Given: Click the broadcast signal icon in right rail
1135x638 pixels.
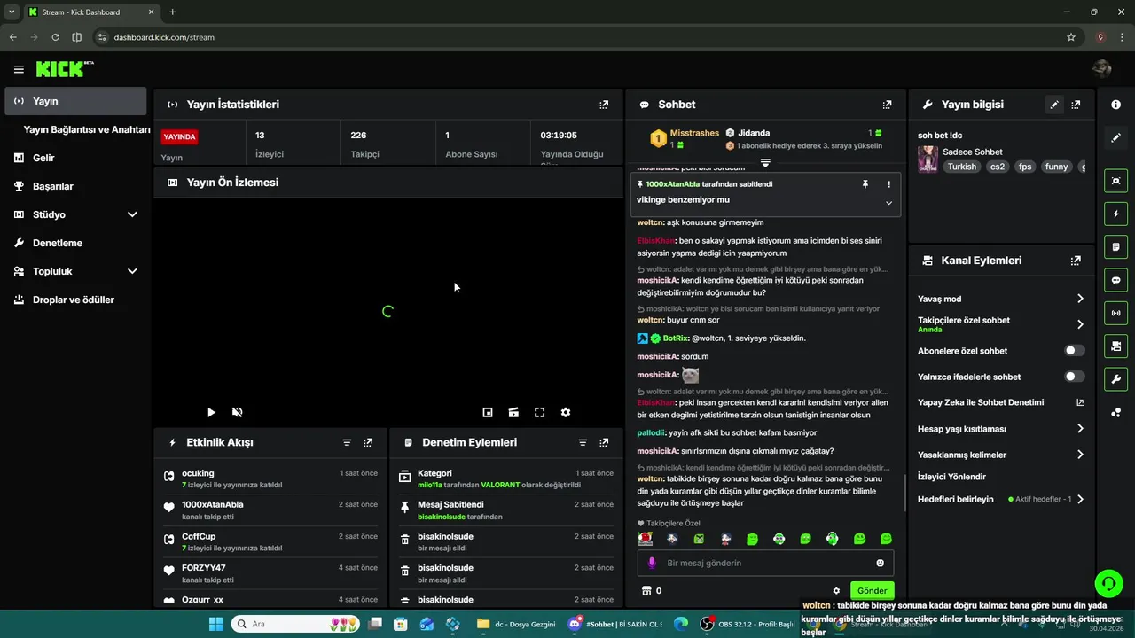Looking at the screenshot, I should point(1115,313).
